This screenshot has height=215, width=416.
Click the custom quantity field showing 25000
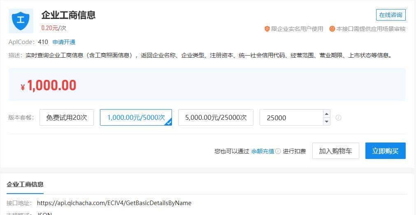(x=291, y=117)
